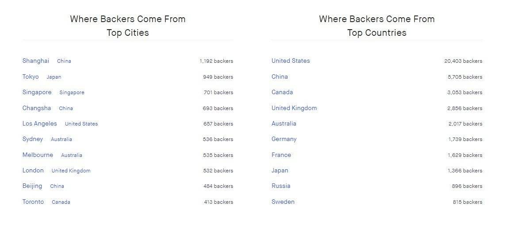Viewport: 510px width, 225px height.
Task: Select the France country link
Action: point(281,155)
